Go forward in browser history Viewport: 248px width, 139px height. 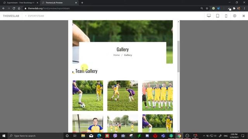pos(9,8)
